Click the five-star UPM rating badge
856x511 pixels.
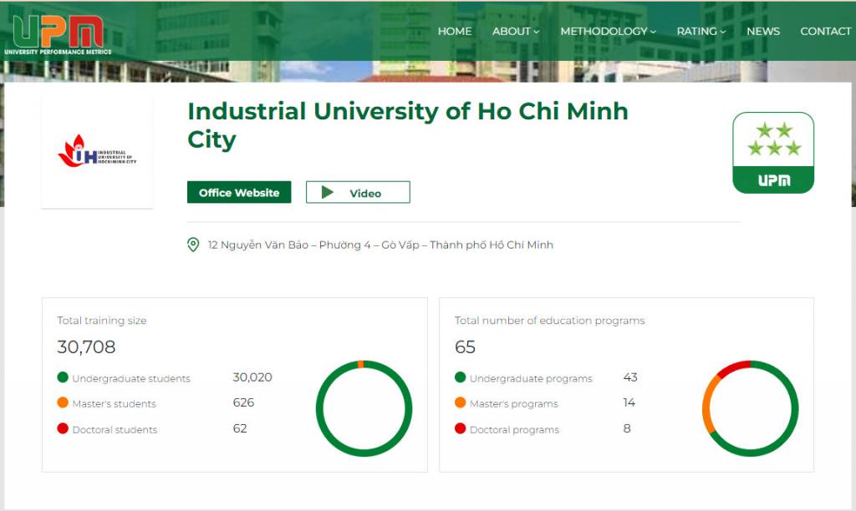click(773, 153)
